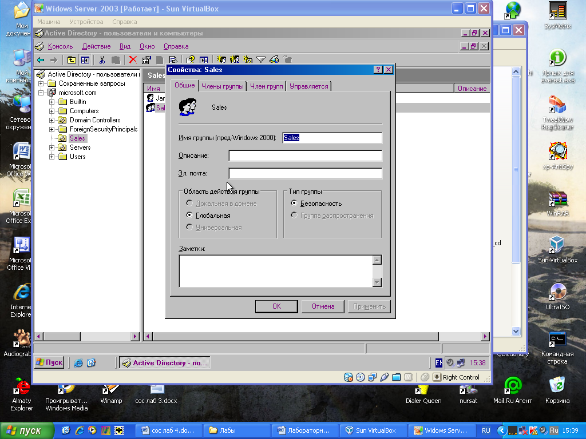This screenshot has width=586, height=439.
Task: Expand the Domain Controllers node
Action: [x=52, y=120]
